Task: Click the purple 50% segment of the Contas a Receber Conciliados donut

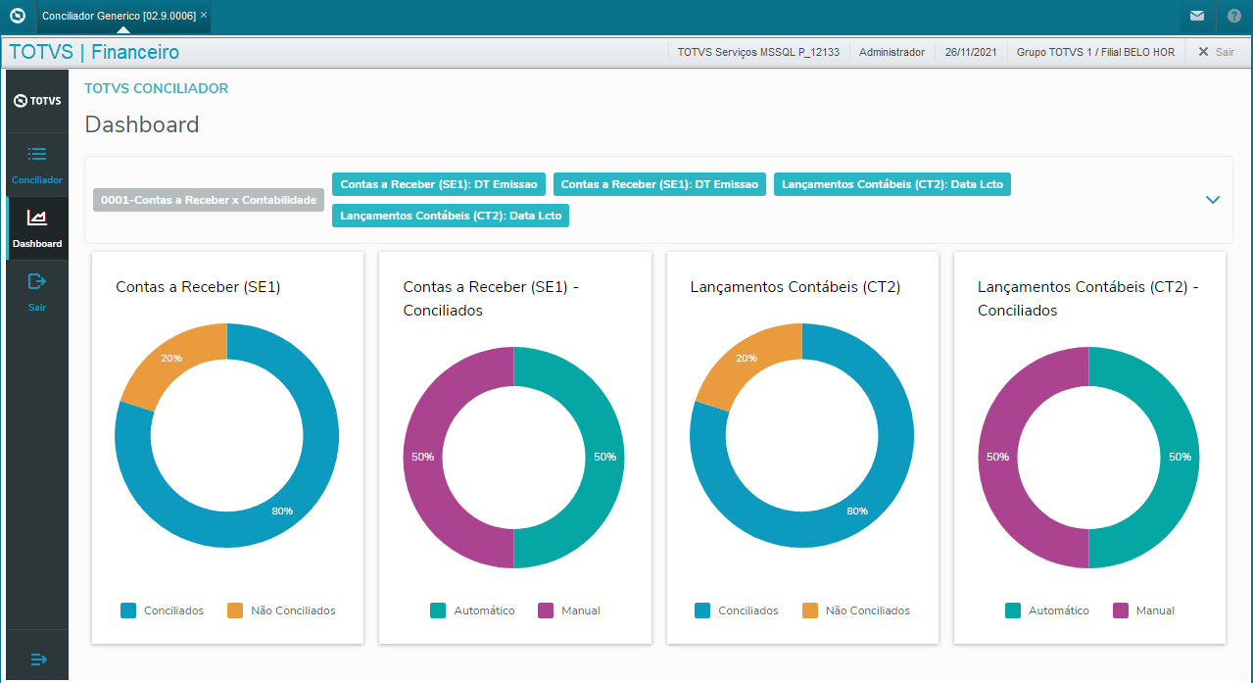Action: pyautogui.click(x=423, y=457)
